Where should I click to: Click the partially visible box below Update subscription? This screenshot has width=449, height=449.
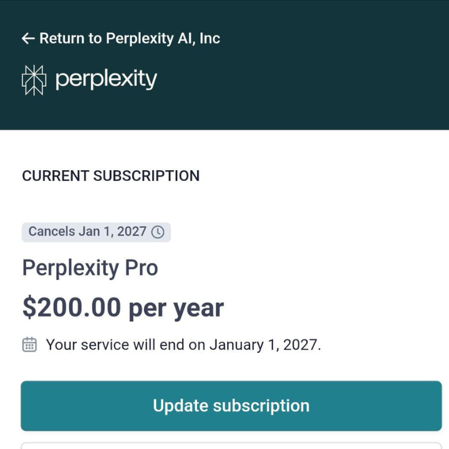pyautogui.click(x=231, y=445)
